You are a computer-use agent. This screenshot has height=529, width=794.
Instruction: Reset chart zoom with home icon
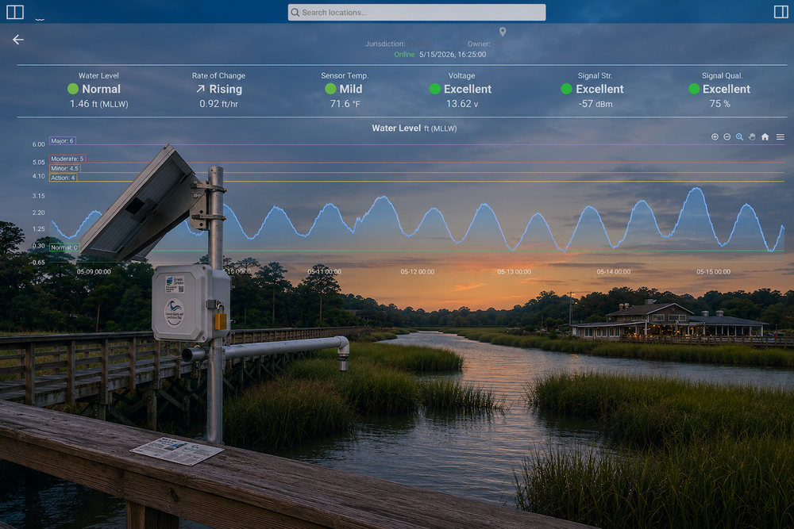(x=765, y=137)
